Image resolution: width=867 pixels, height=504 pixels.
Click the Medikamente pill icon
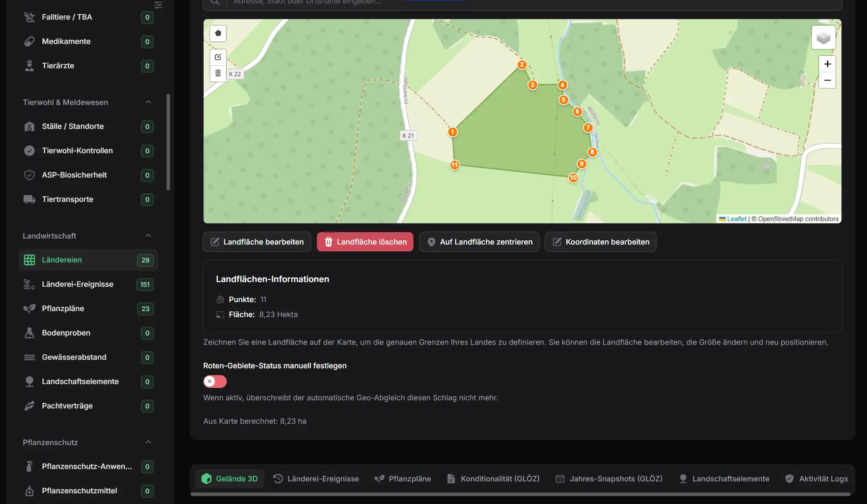coord(29,41)
